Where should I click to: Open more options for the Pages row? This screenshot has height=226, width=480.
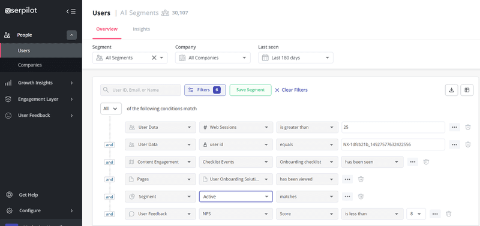pos(347,179)
